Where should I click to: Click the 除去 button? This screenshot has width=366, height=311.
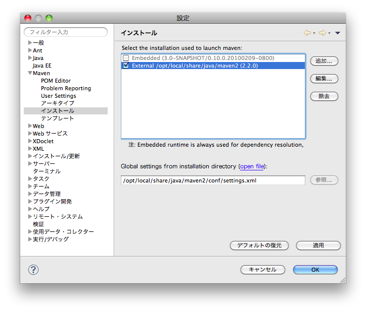click(324, 96)
